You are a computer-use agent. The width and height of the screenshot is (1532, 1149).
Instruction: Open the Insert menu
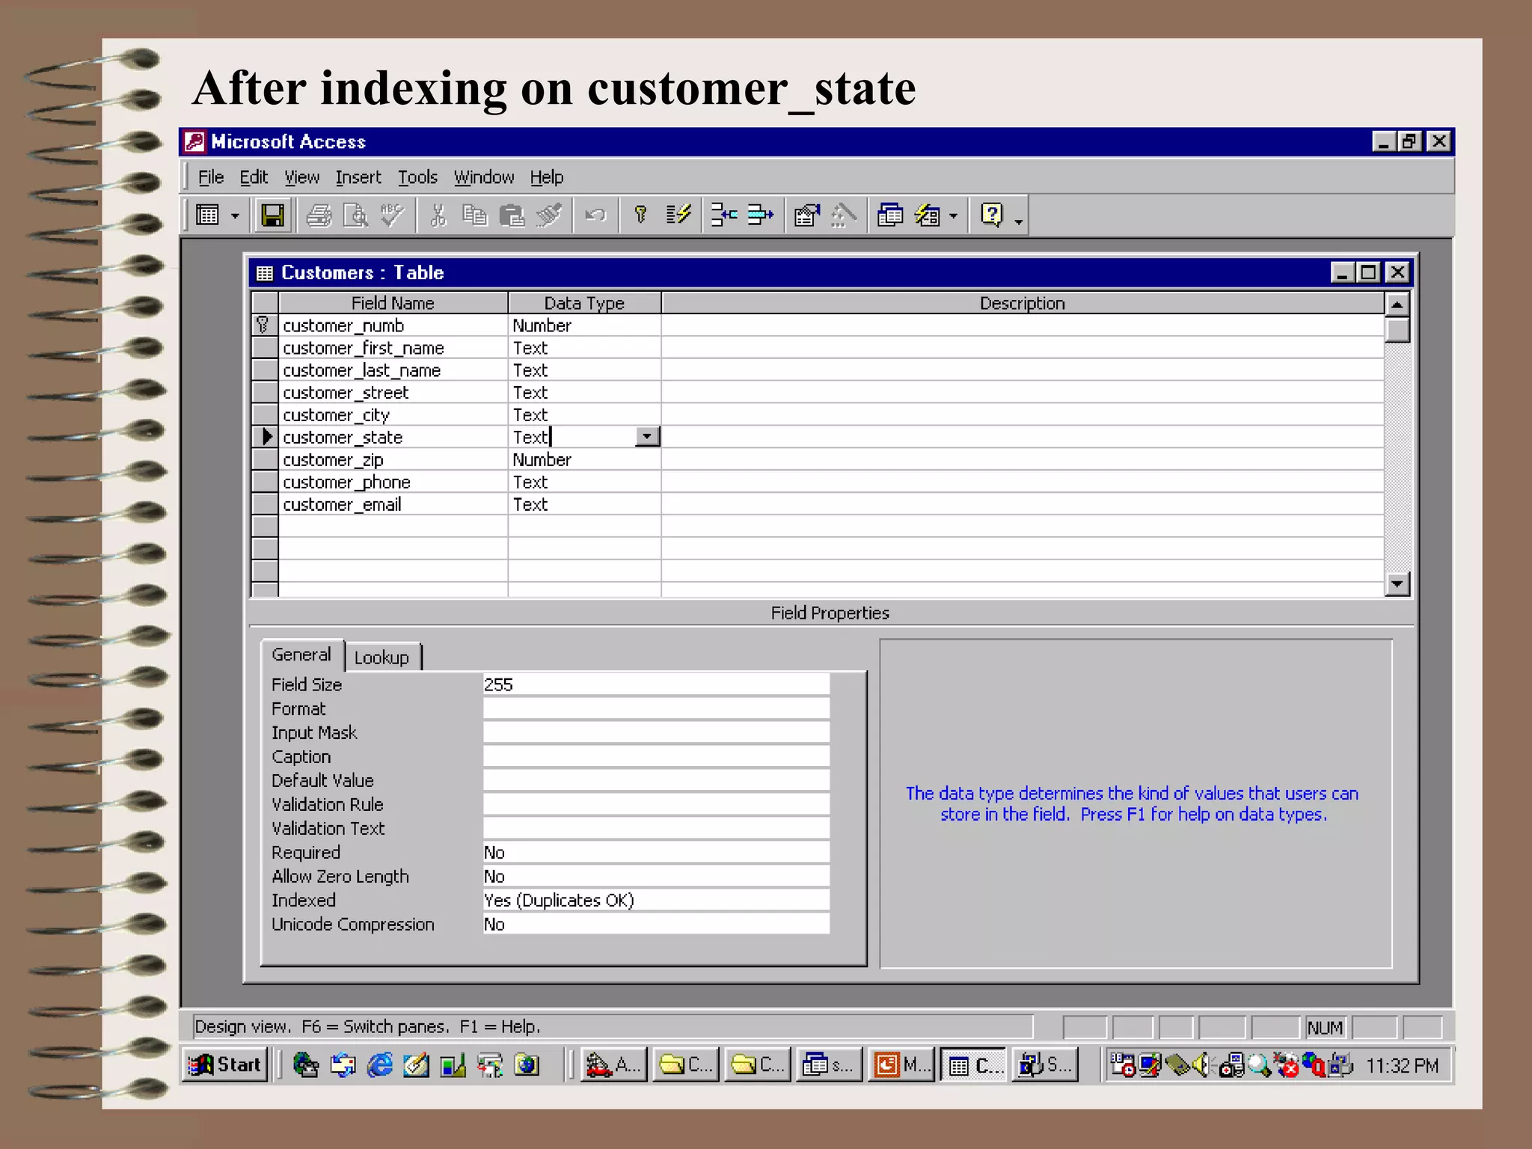point(358,177)
